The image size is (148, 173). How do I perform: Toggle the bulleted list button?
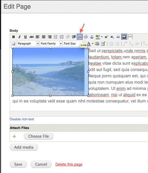coord(56,37)
